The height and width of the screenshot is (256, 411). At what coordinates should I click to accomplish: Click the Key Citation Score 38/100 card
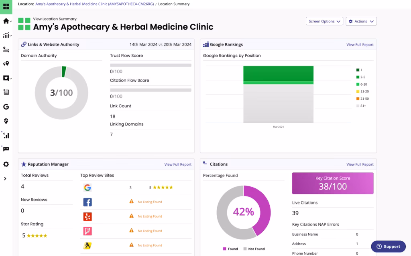pos(333,183)
